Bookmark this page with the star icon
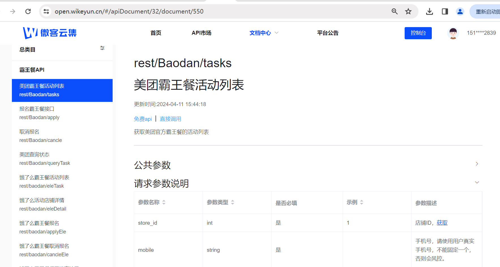Viewport: 500px width, 267px height. 408,12
